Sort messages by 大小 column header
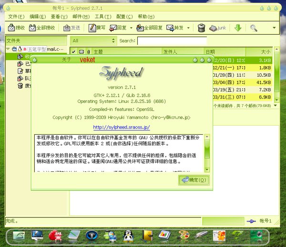Viewport: 286px width, 247px height. coord(259,52)
